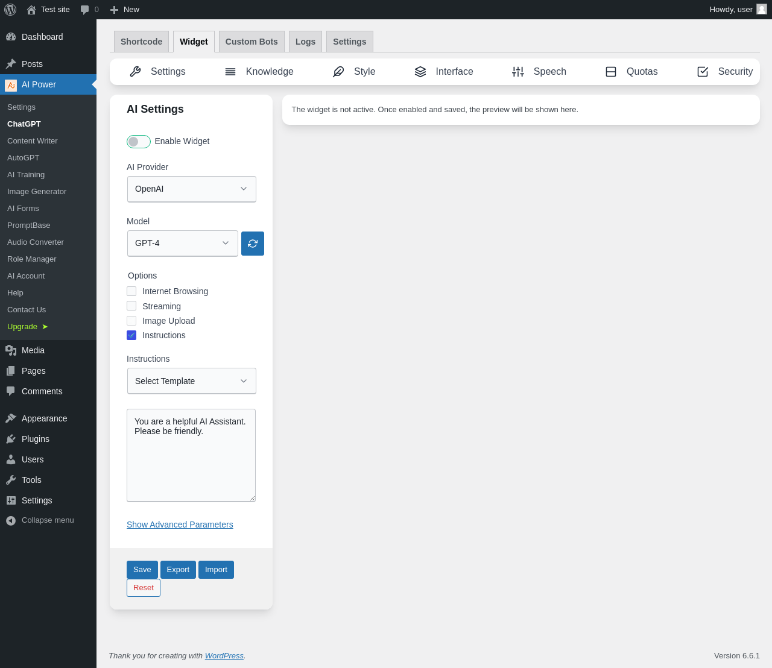Open the comments bubble icon in admin bar

click(x=84, y=10)
